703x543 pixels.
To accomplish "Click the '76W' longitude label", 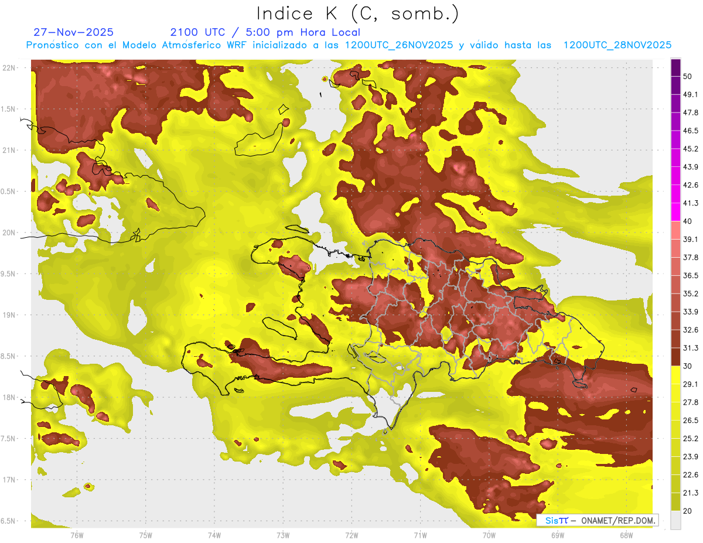I will [x=77, y=535].
